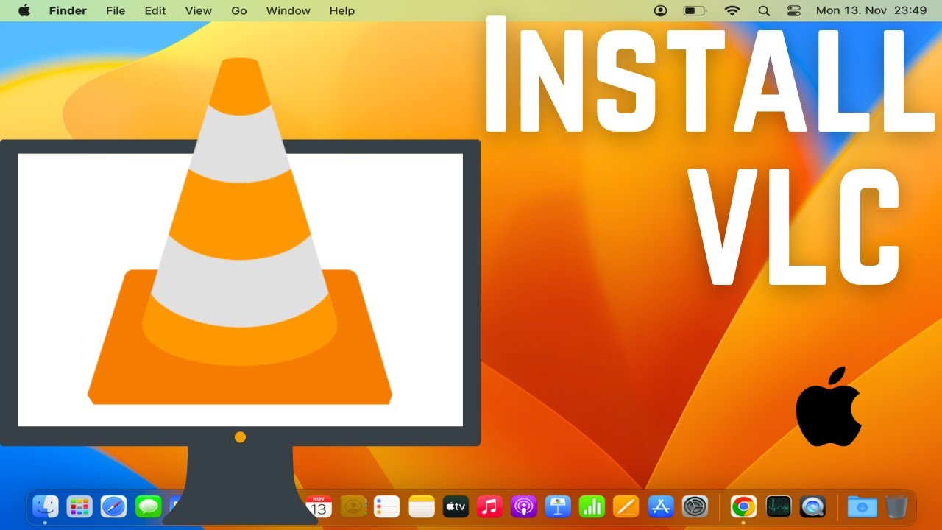
Task: Open Finder from the dock
Action: [x=46, y=506]
